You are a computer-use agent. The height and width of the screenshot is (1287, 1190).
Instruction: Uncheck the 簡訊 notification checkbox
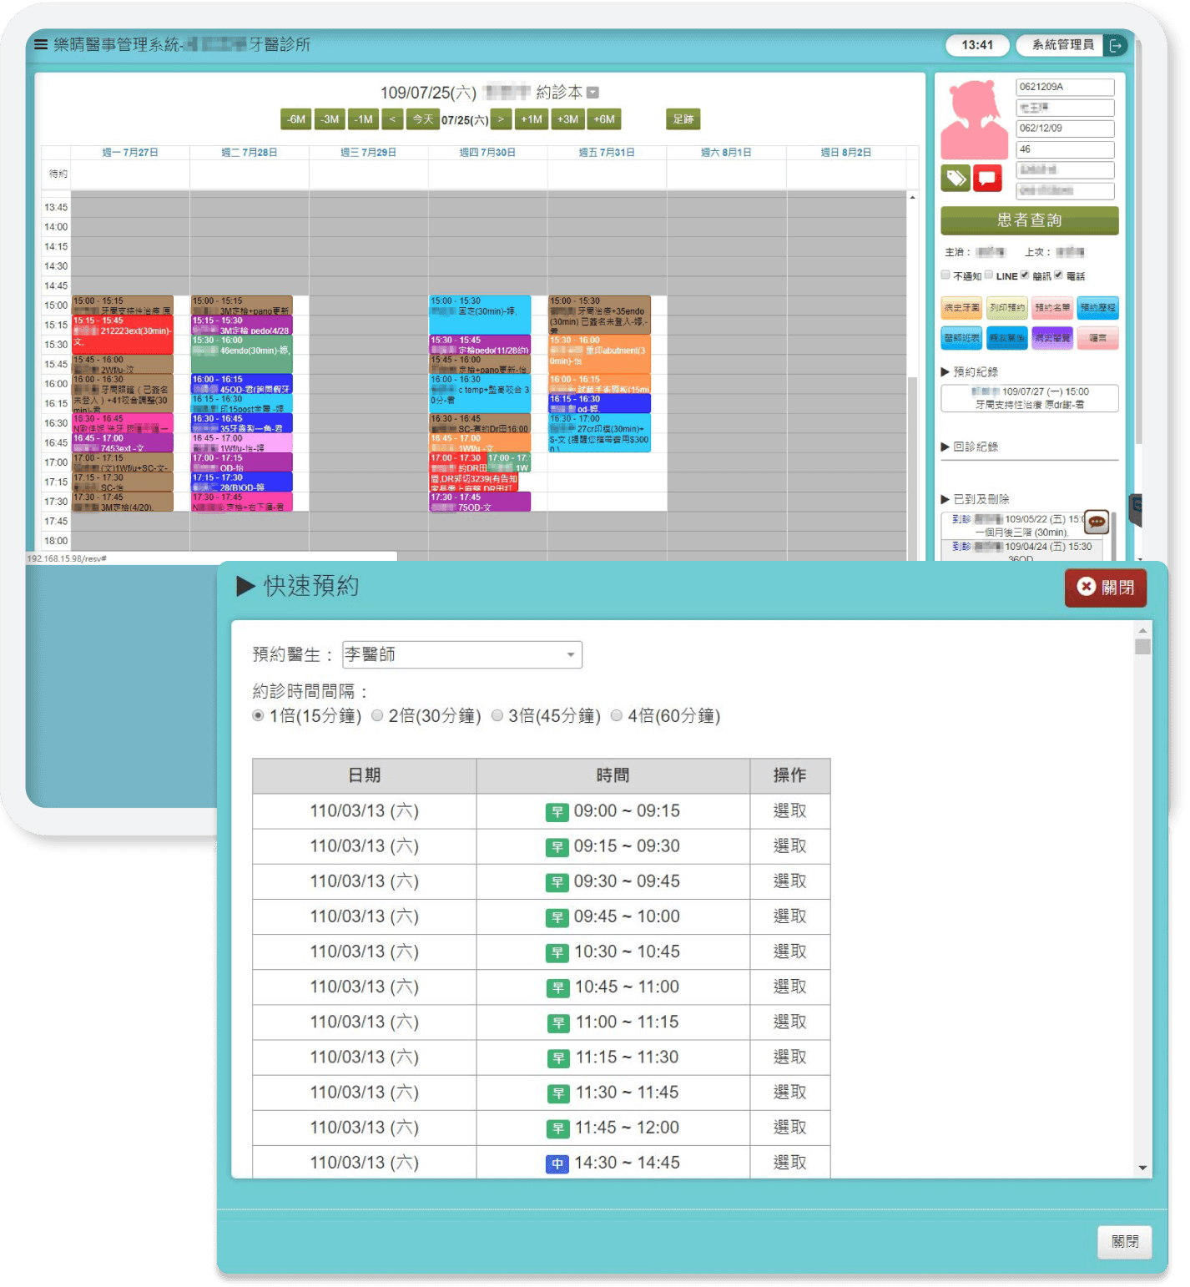click(x=1025, y=275)
